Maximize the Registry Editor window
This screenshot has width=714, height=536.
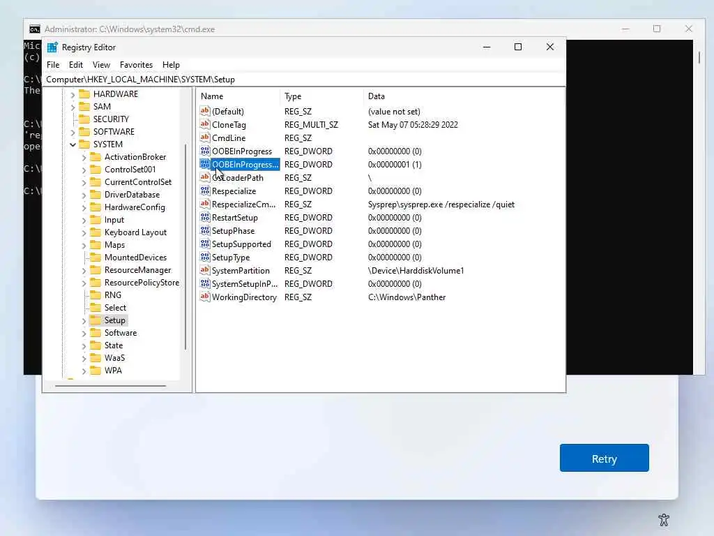tap(518, 47)
